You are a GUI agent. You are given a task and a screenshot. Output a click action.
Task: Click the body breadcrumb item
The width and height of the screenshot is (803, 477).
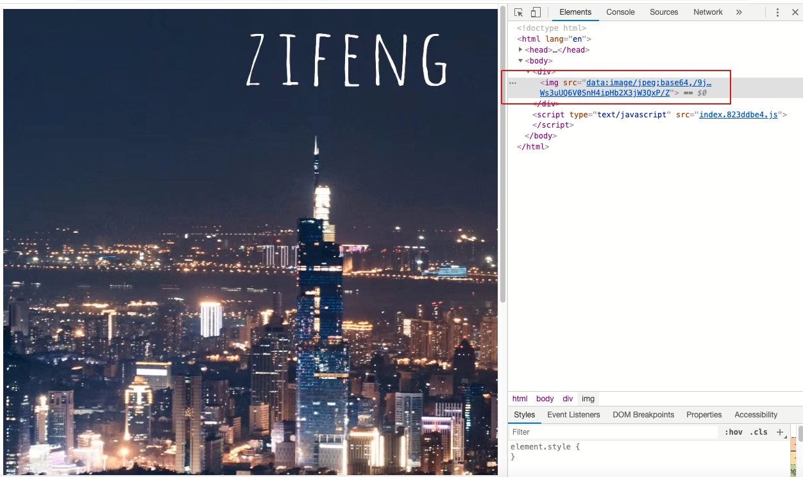click(x=545, y=399)
